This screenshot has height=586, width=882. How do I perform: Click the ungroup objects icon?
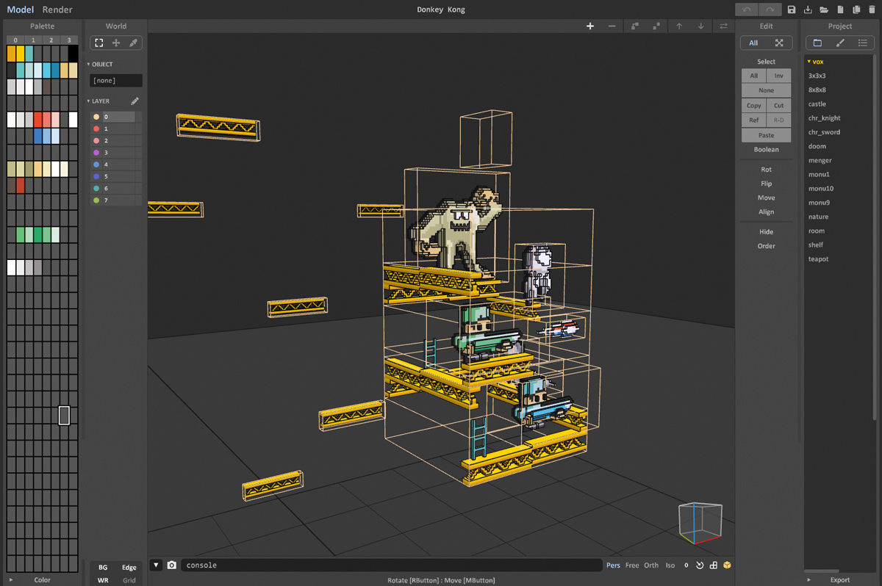tap(656, 26)
